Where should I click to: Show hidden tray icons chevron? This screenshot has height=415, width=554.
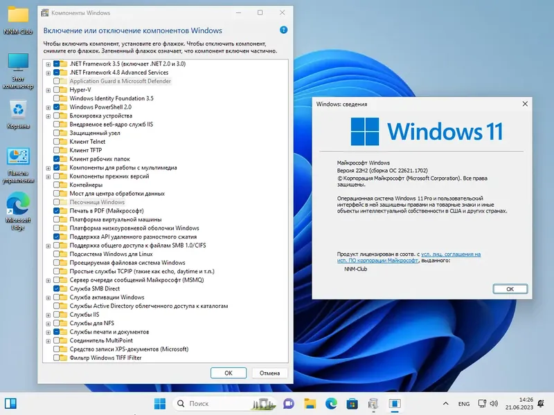pyautogui.click(x=445, y=403)
